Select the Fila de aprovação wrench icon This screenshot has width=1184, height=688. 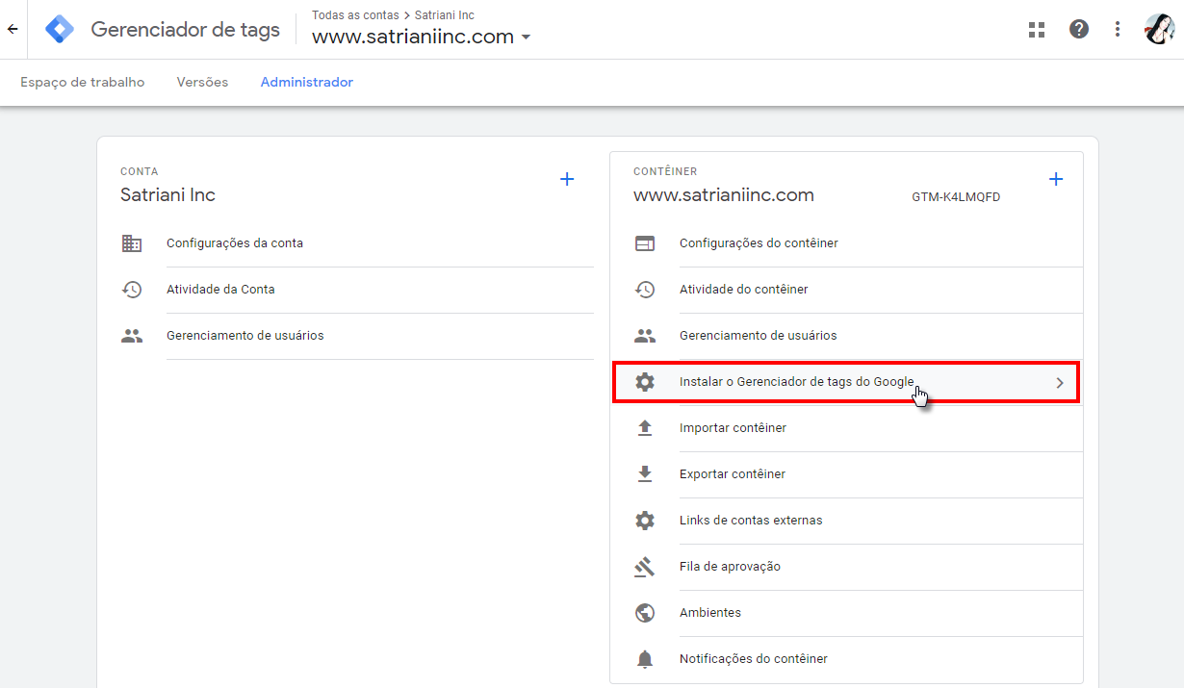click(645, 566)
